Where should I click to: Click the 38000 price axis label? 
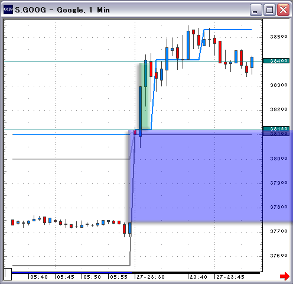(279, 159)
